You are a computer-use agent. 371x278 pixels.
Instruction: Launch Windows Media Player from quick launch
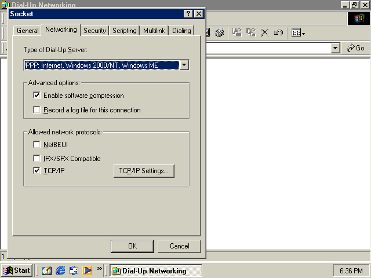click(87, 270)
